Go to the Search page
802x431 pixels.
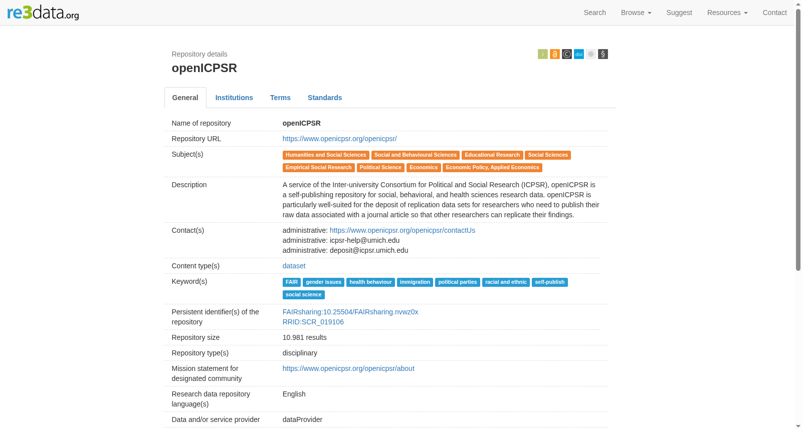pos(595,13)
